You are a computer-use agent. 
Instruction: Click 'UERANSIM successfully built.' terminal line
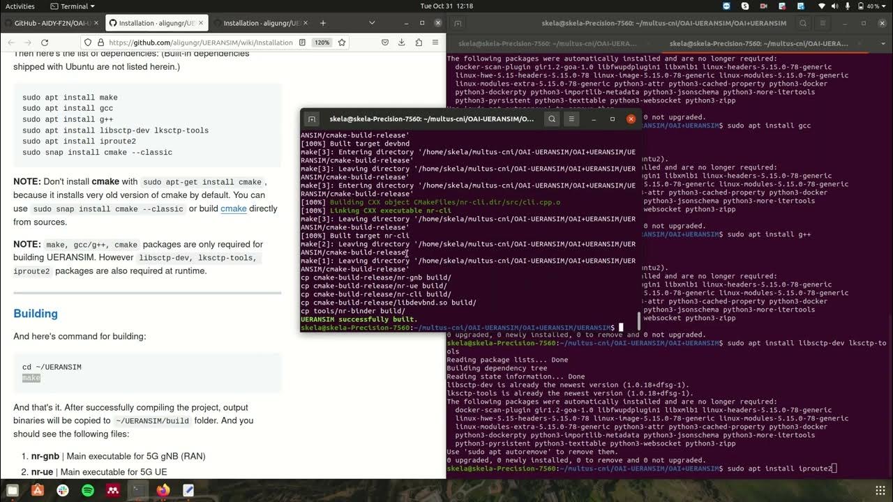[x=359, y=319]
